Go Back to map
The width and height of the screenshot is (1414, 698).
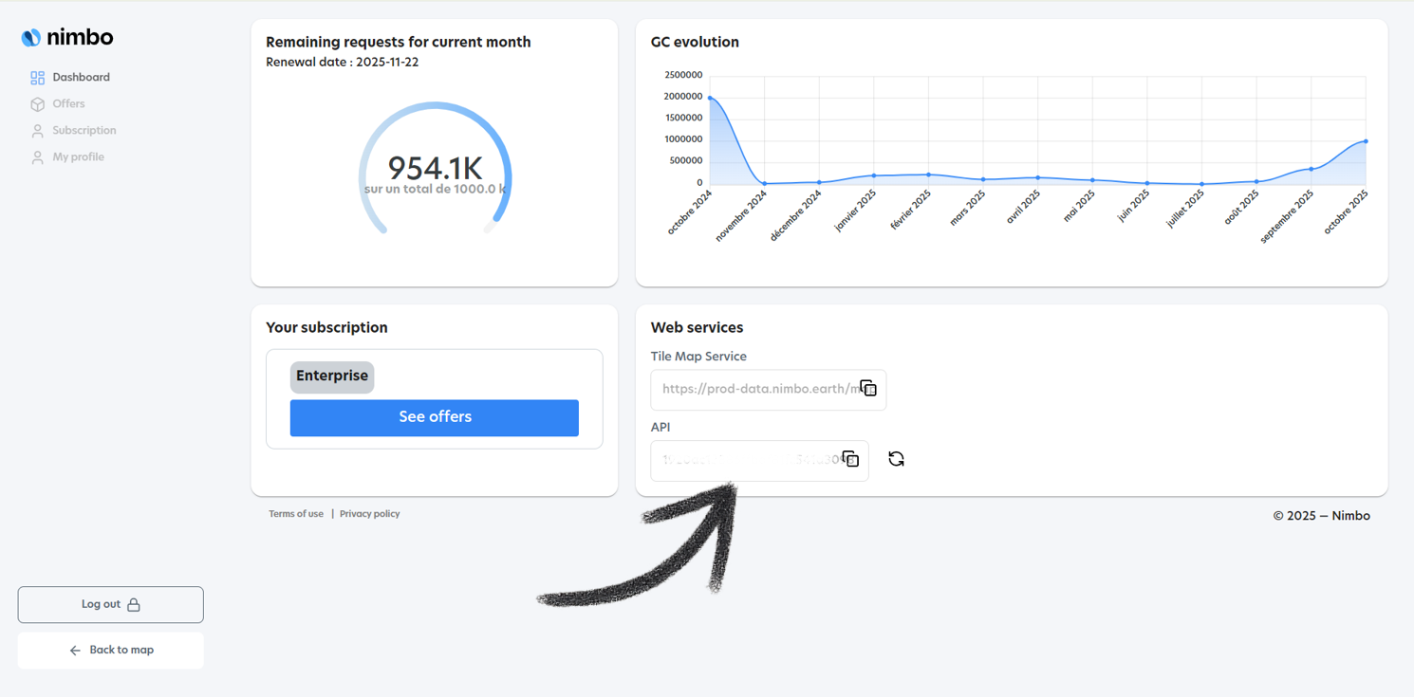point(110,651)
